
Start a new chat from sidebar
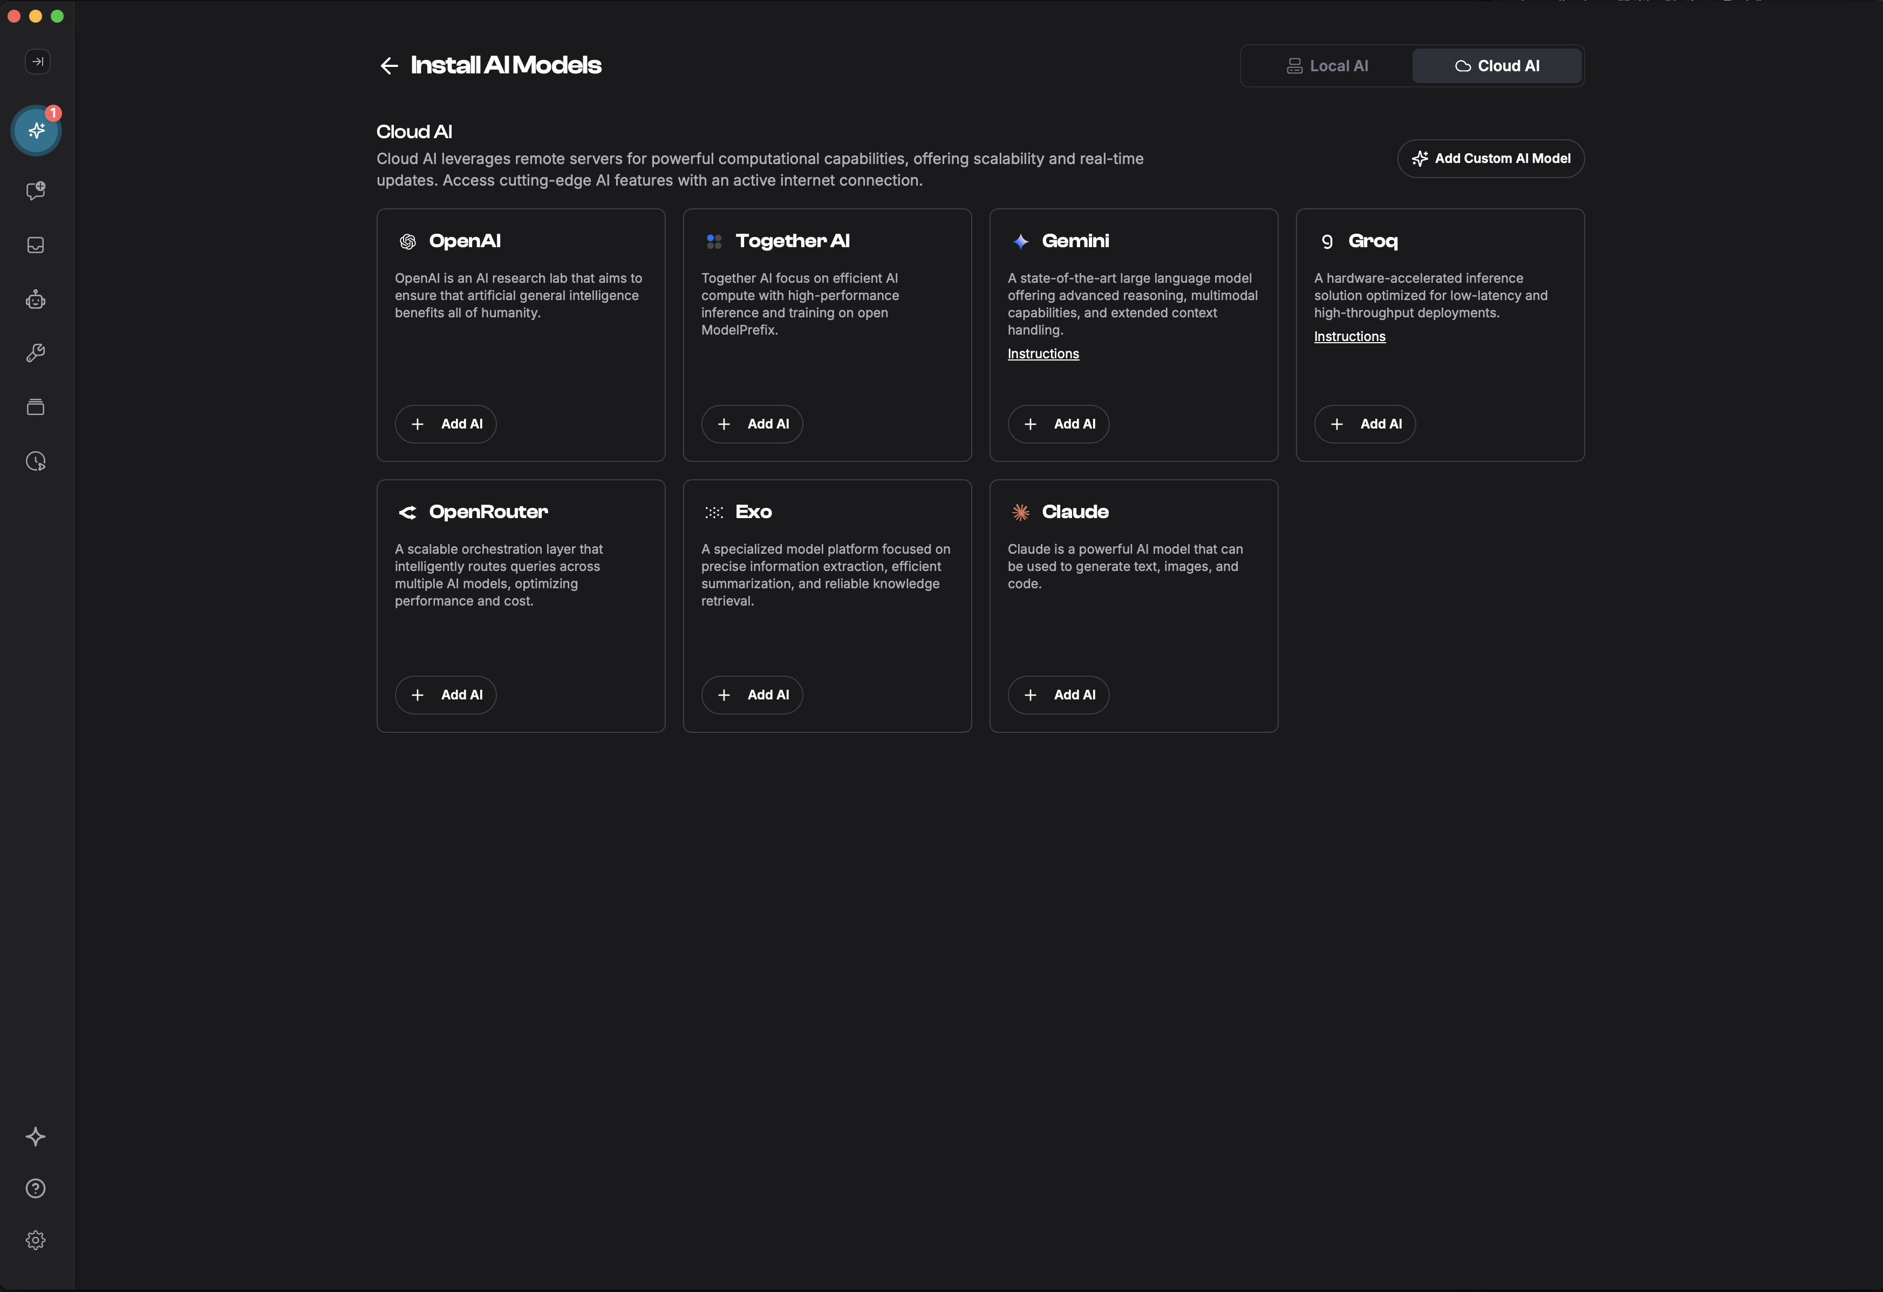(36, 191)
